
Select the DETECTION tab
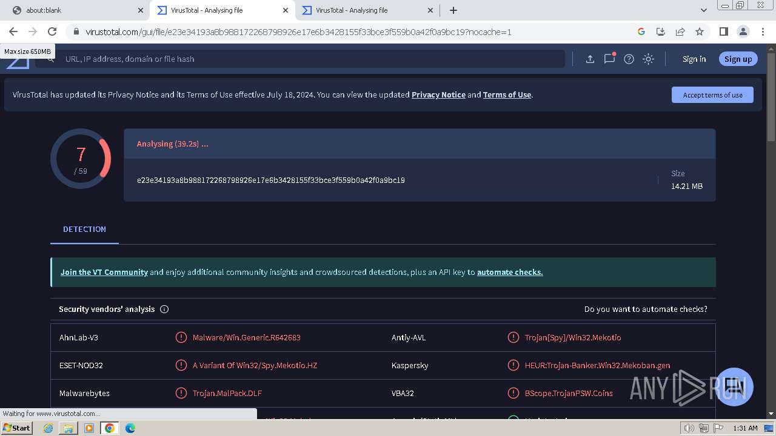[x=84, y=229]
